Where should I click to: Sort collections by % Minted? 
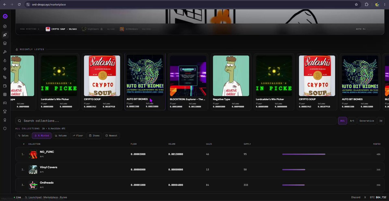pyautogui.click(x=41, y=136)
